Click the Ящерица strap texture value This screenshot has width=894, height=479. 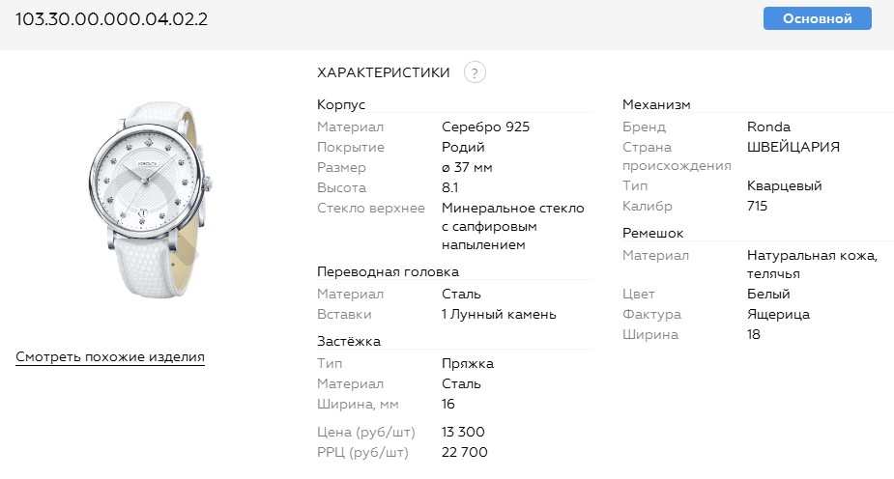(778, 314)
